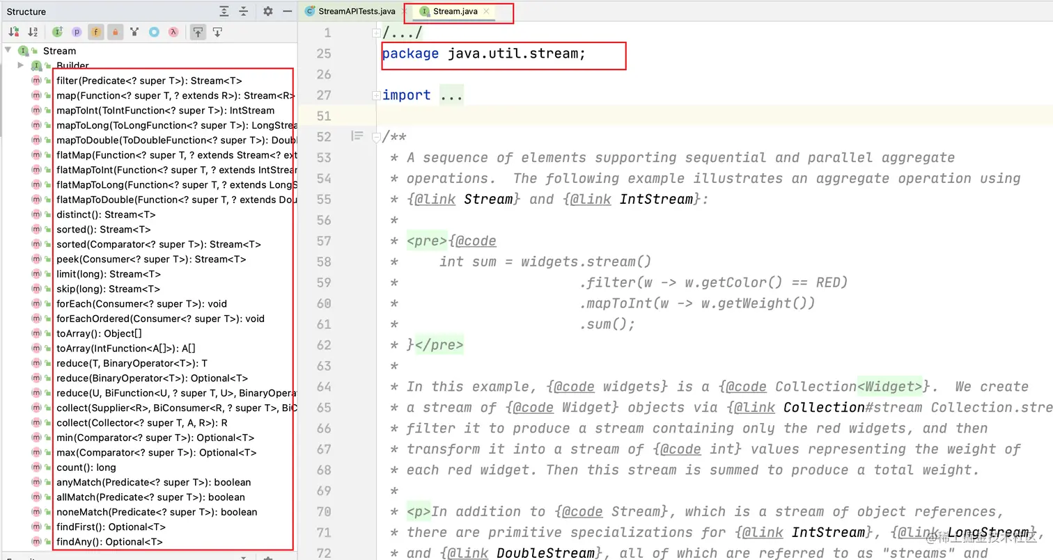The image size is (1053, 560).
Task: Toggle the blue circle Show Anonymous Classes icon
Action: coord(154,32)
